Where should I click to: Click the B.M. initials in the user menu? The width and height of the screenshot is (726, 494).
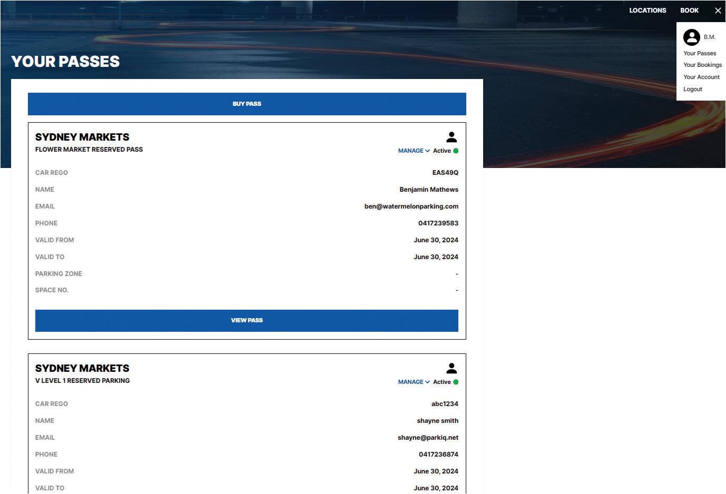710,37
